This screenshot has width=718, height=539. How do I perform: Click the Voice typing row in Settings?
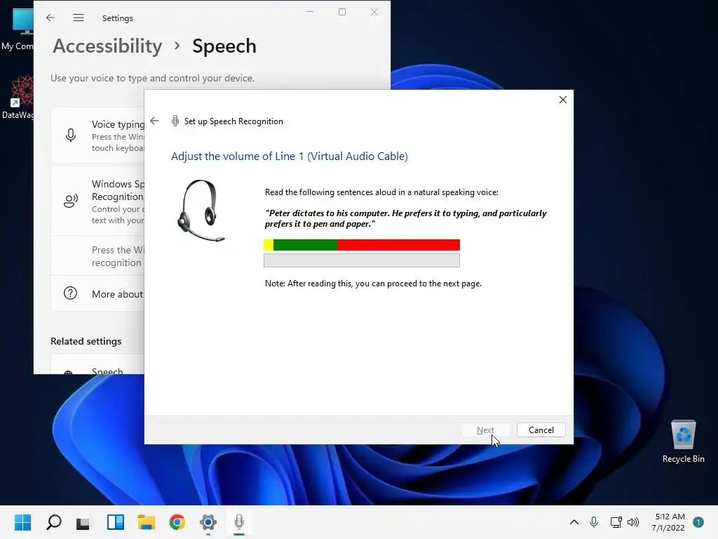[98, 135]
